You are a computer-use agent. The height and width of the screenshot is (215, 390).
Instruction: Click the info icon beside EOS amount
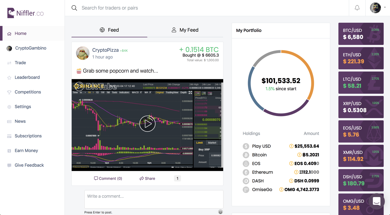click(291, 164)
